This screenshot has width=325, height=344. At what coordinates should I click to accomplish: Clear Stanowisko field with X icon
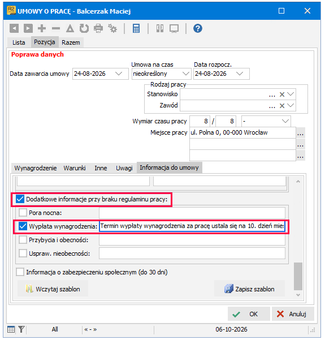[x=282, y=94]
